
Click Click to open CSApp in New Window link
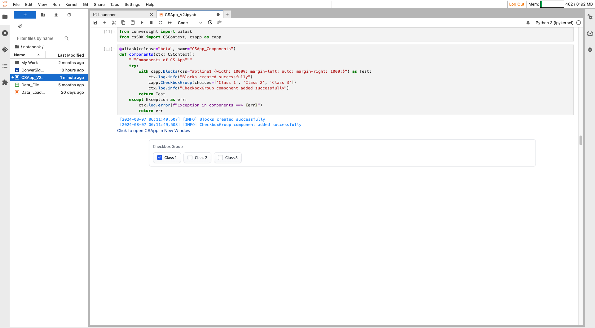click(154, 131)
